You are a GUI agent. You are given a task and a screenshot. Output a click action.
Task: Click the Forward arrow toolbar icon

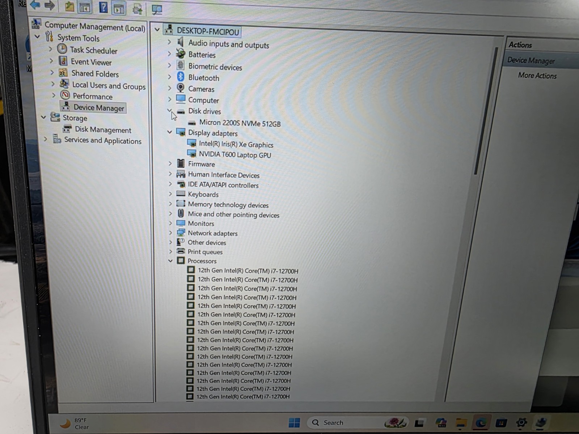pos(50,5)
